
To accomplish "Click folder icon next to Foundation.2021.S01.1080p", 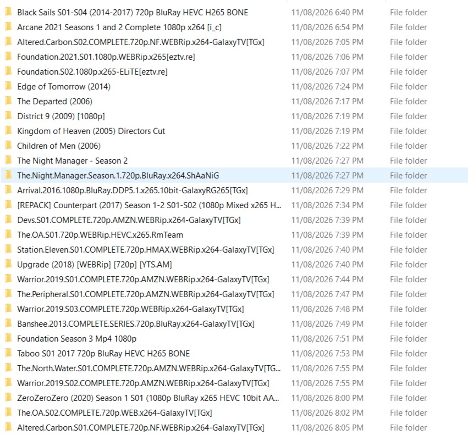I will (8, 57).
